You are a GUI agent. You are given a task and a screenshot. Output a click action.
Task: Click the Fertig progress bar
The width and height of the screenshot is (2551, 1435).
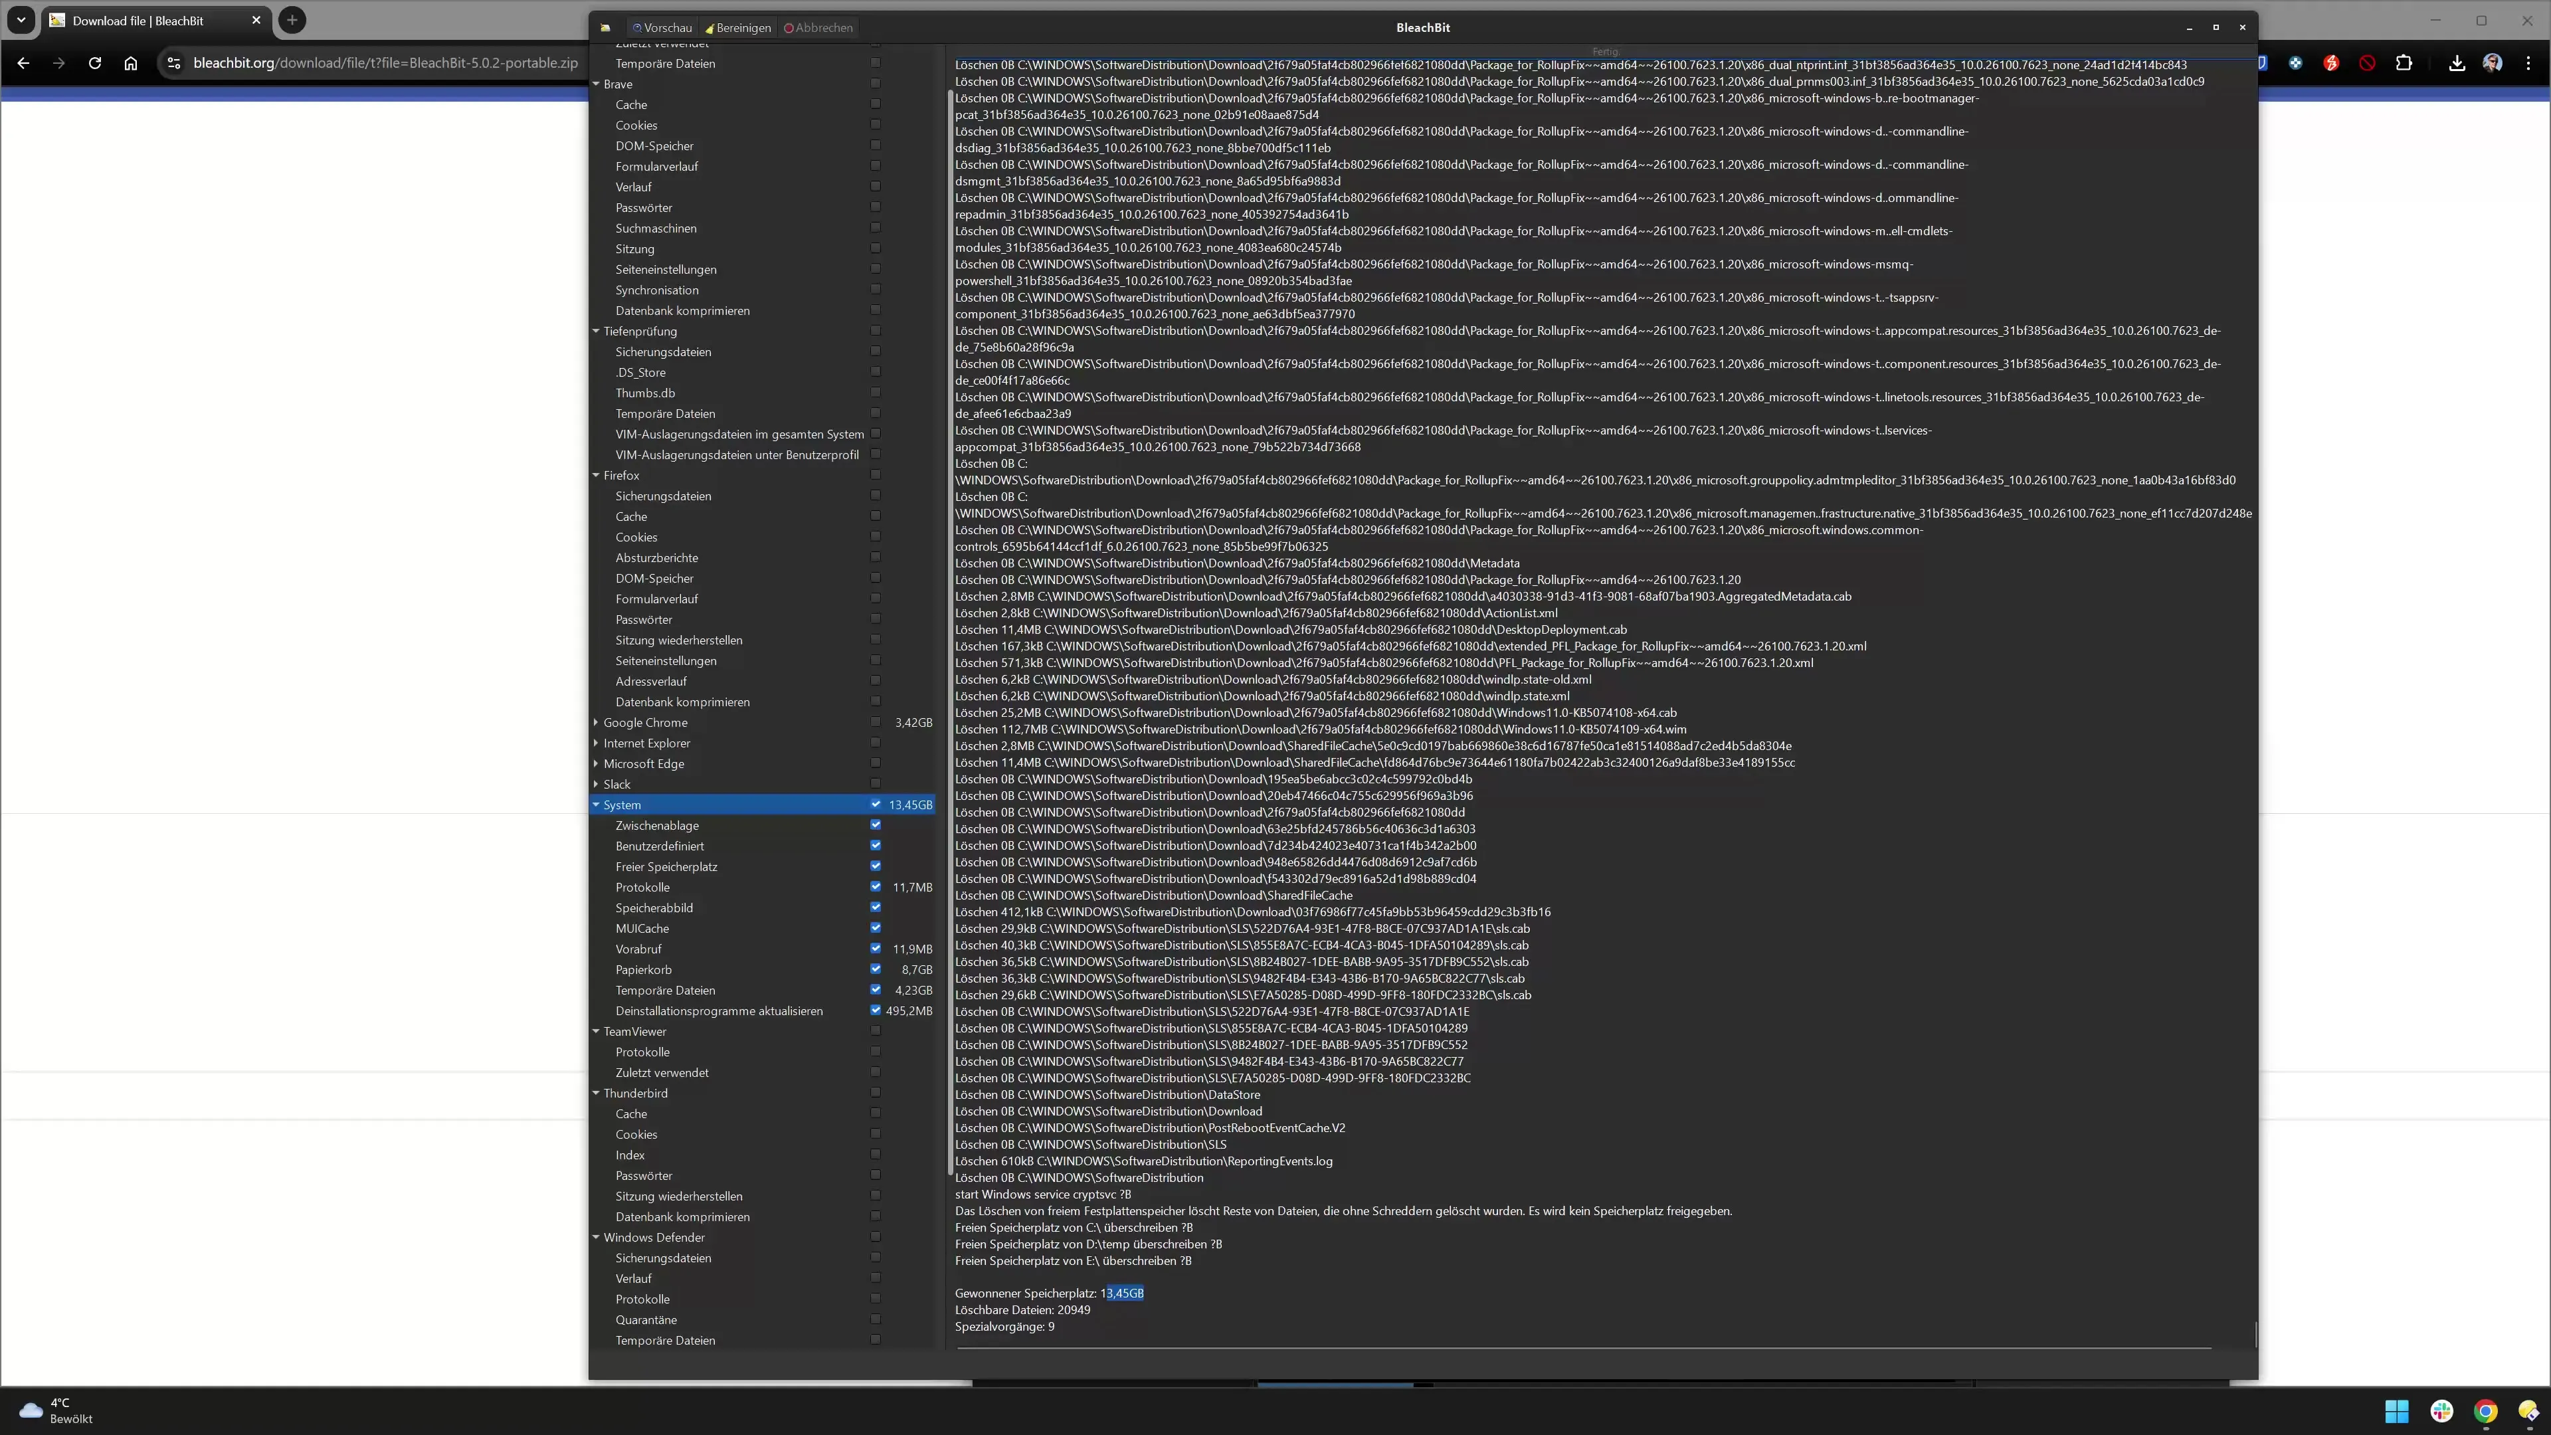[1604, 52]
